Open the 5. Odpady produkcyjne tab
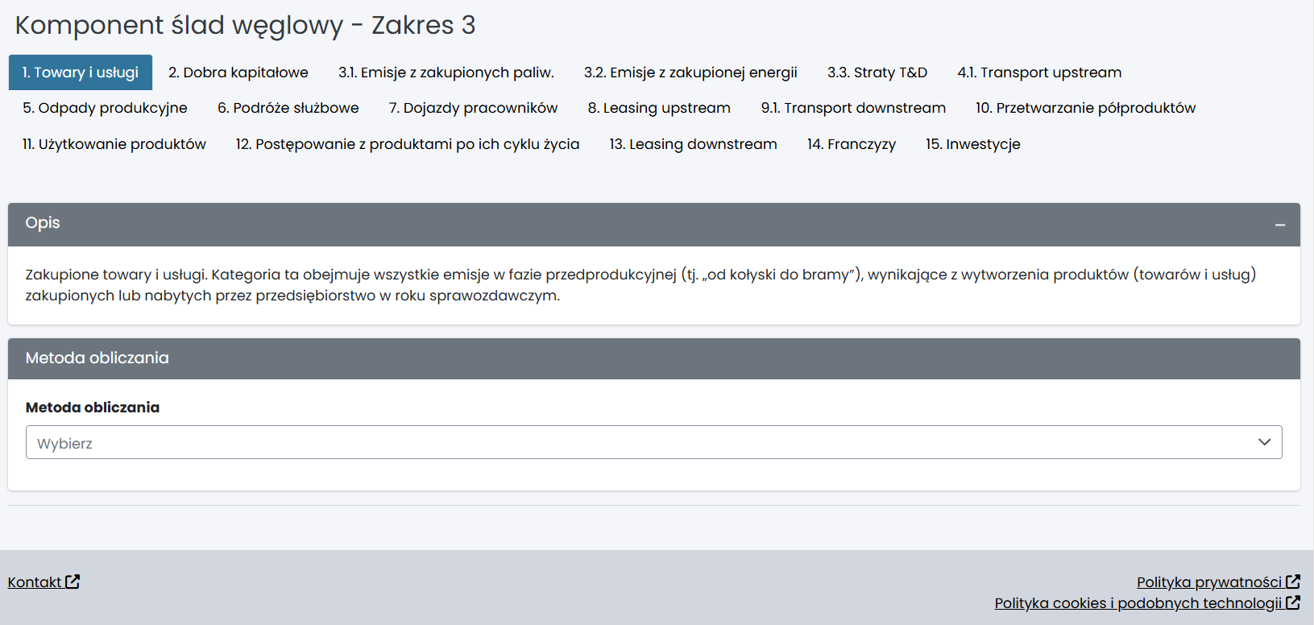The width and height of the screenshot is (1314, 625). pos(105,108)
